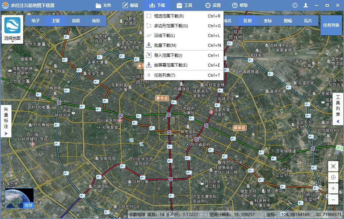Image resolution: width=344 pixels, height=219 pixels.
Task: Click the 成都市第一人民医院 red cross marker
Action: coord(211,112)
